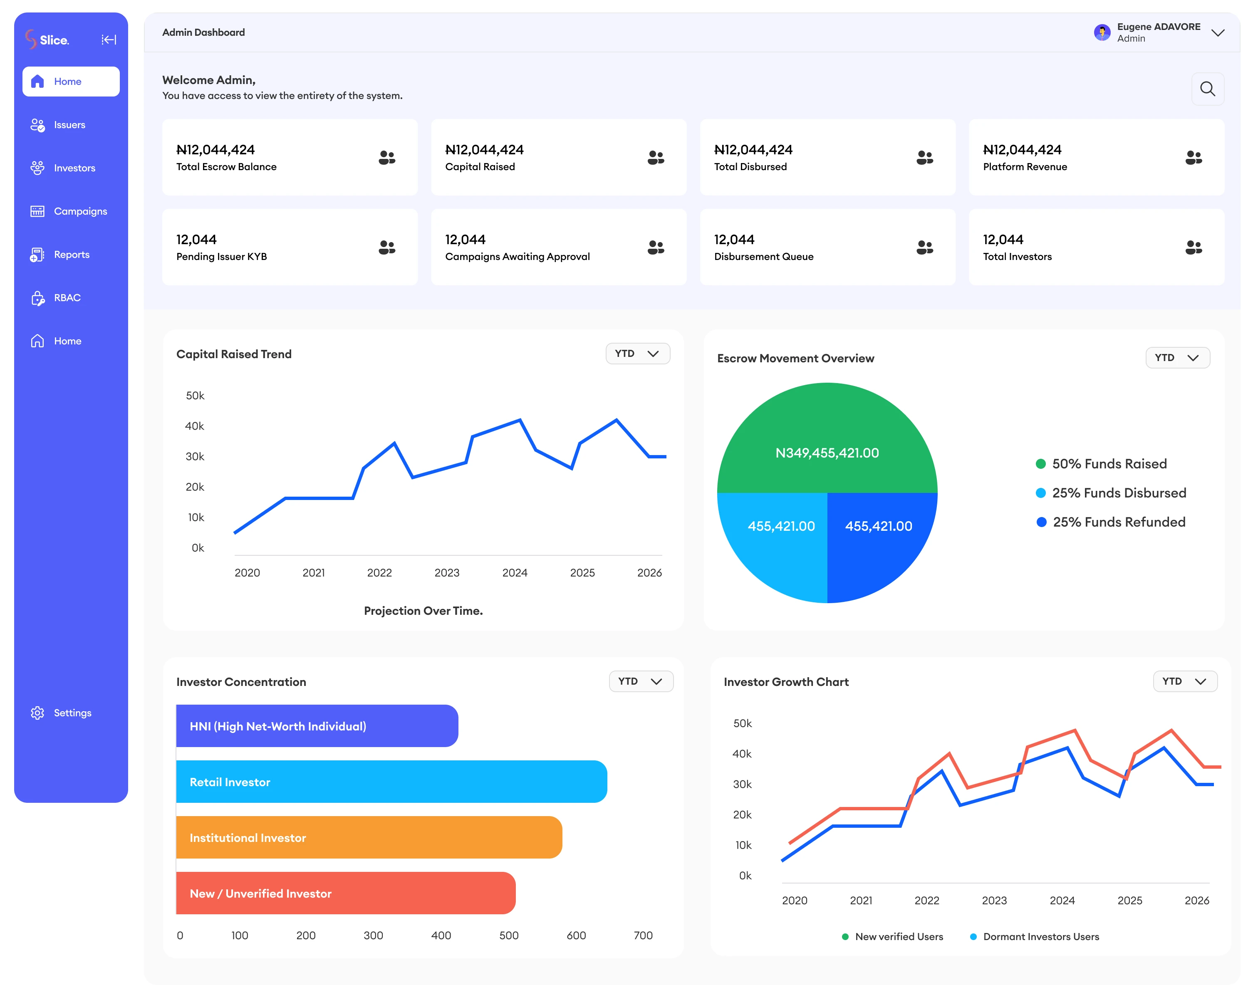Viewport: 1258px width, 985px height.
Task: Open Escrow Movement Overview YTD dropdown
Action: pos(1177,358)
